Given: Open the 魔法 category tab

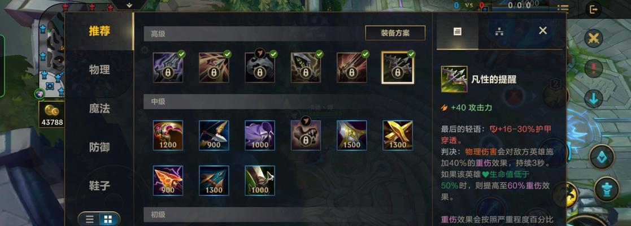Looking at the screenshot, I should [99, 108].
